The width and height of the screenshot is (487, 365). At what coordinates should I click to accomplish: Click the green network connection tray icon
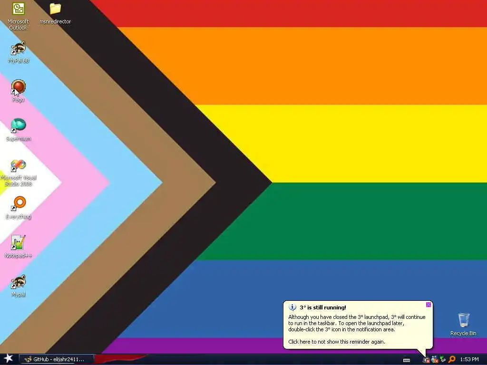pyautogui.click(x=443, y=359)
